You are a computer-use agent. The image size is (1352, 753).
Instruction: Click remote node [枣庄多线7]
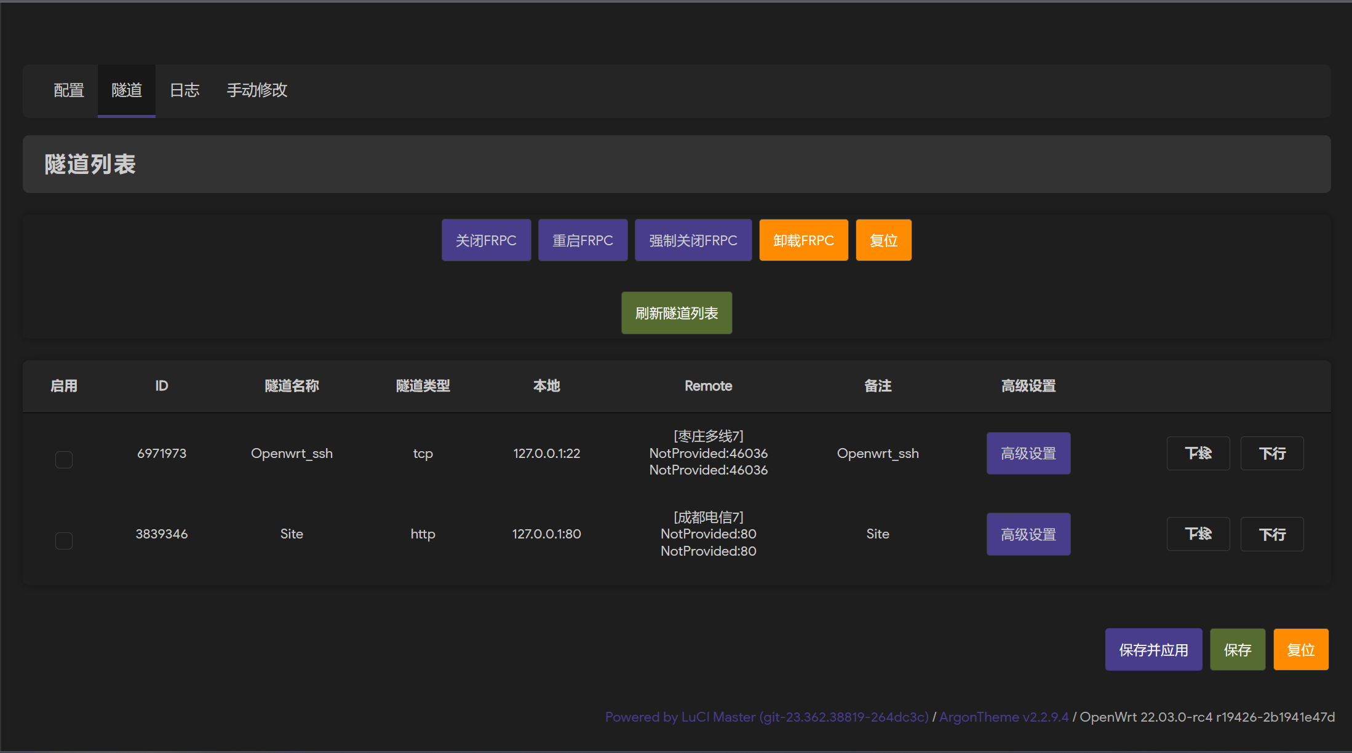[x=709, y=436]
